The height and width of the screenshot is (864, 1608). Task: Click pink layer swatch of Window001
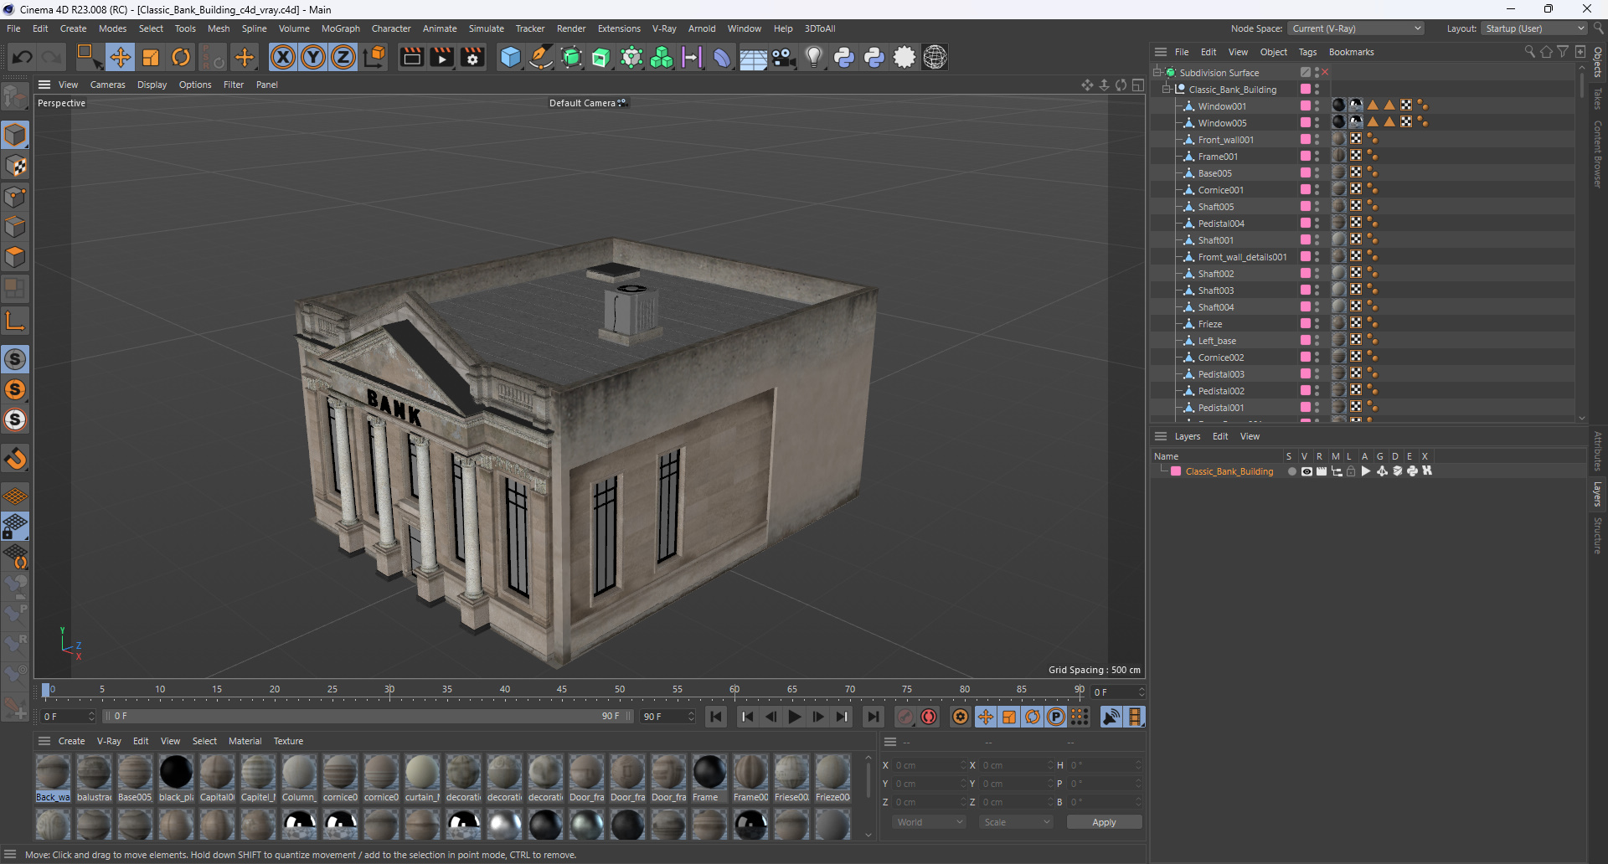pyautogui.click(x=1305, y=105)
